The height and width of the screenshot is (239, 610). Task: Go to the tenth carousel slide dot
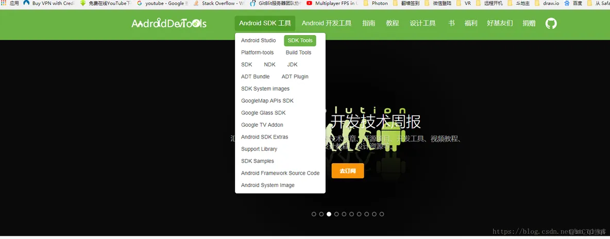tap(382, 214)
